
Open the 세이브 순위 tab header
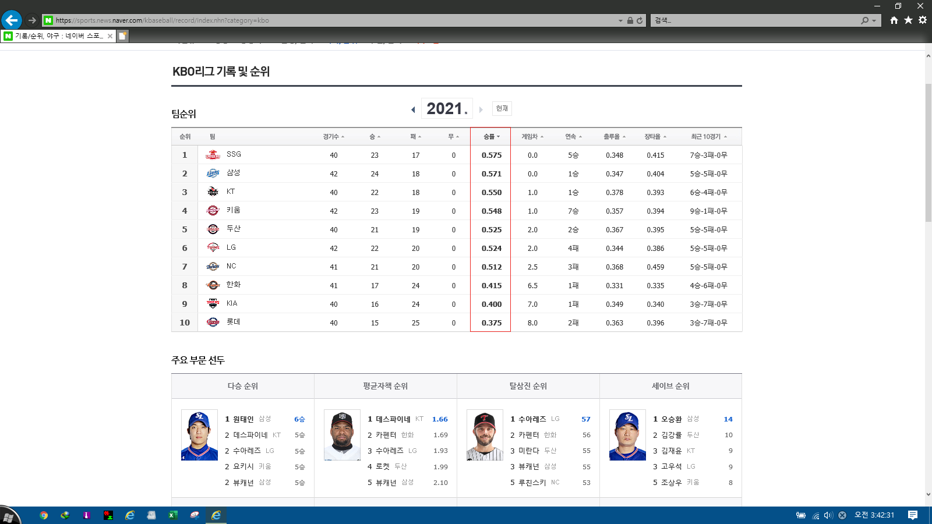pyautogui.click(x=670, y=386)
